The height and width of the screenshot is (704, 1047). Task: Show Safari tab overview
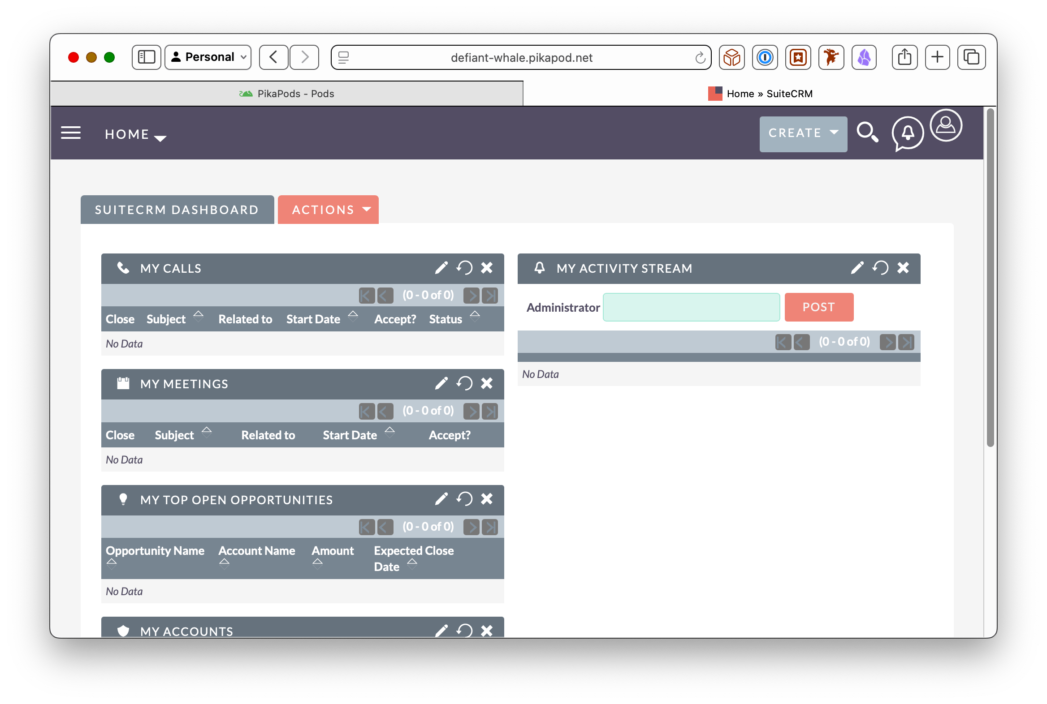971,57
